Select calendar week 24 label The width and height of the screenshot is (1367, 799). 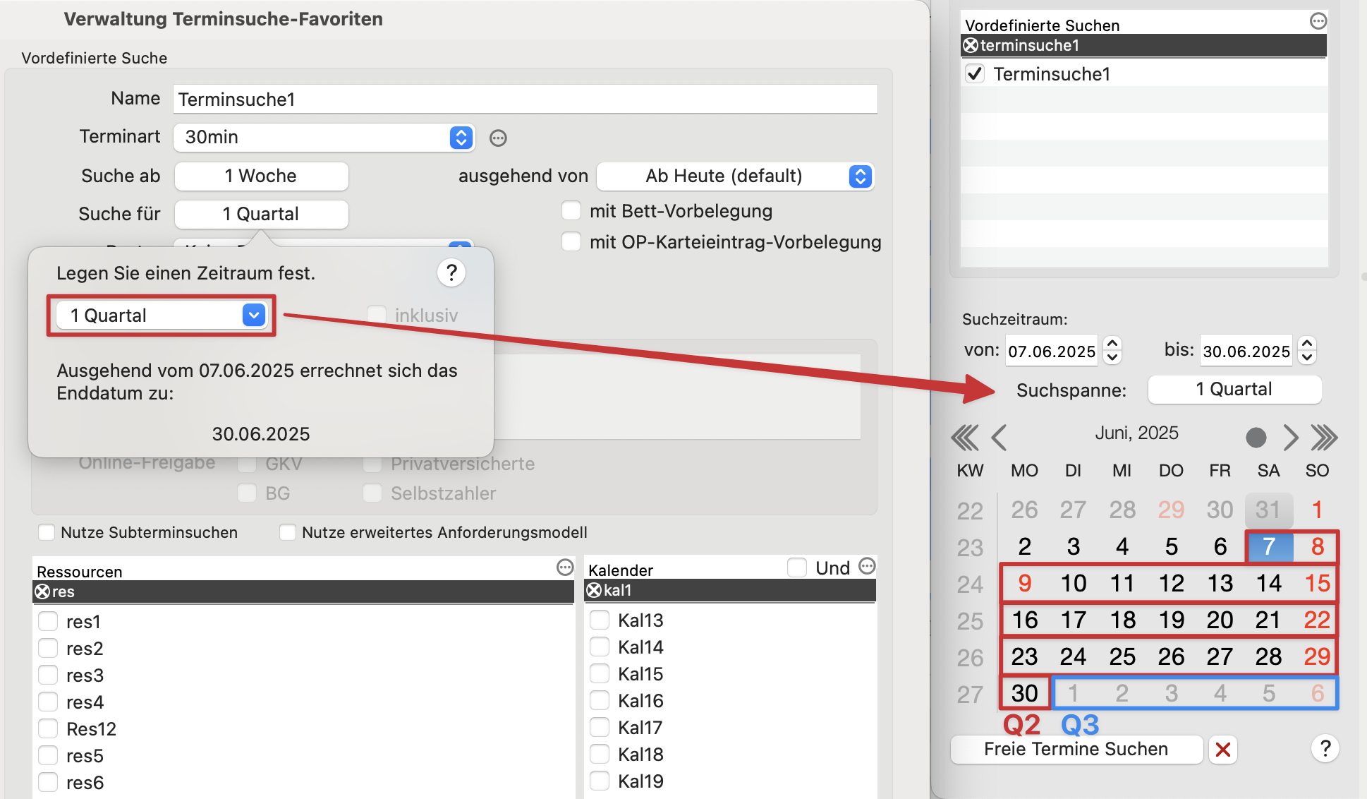970,584
